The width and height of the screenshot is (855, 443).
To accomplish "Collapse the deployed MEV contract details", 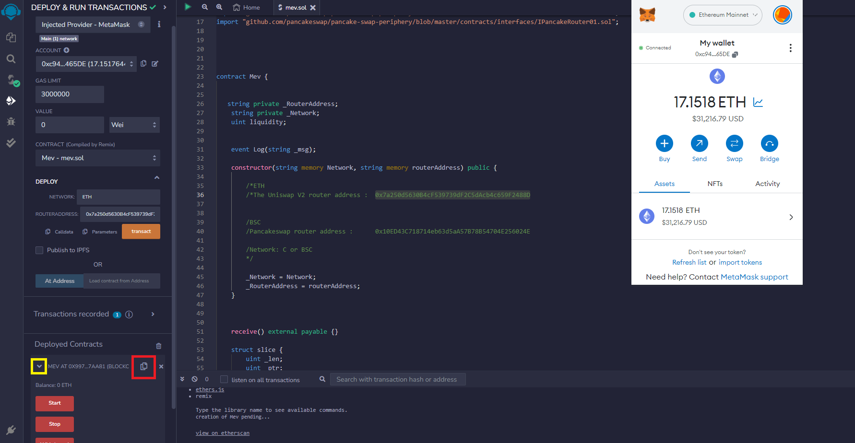I will point(38,366).
